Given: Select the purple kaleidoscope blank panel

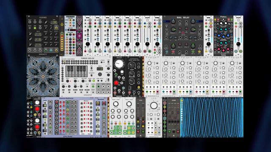Looking at the screenshot, I should 79,35.
